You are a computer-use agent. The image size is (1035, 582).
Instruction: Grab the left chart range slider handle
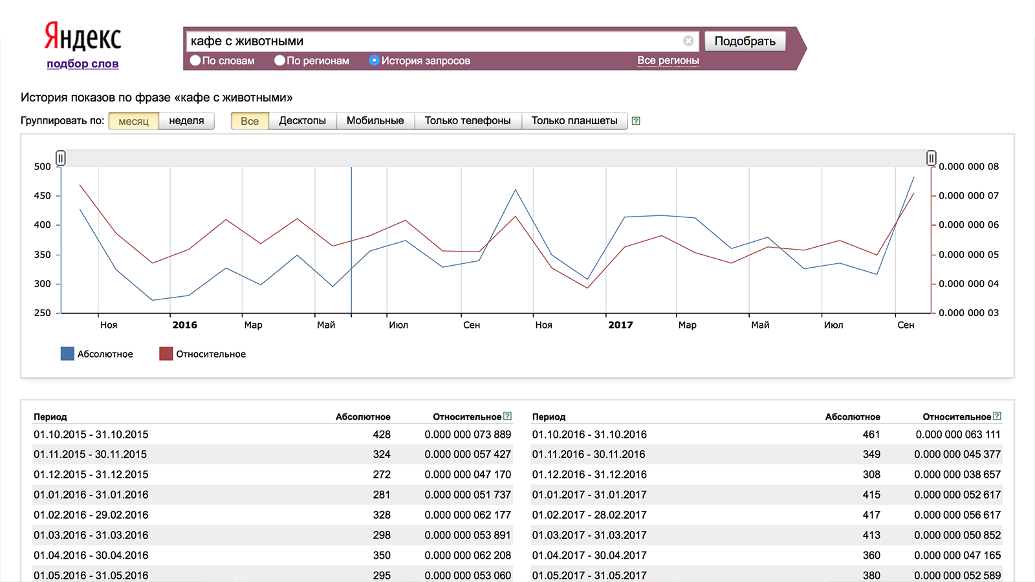coord(60,158)
